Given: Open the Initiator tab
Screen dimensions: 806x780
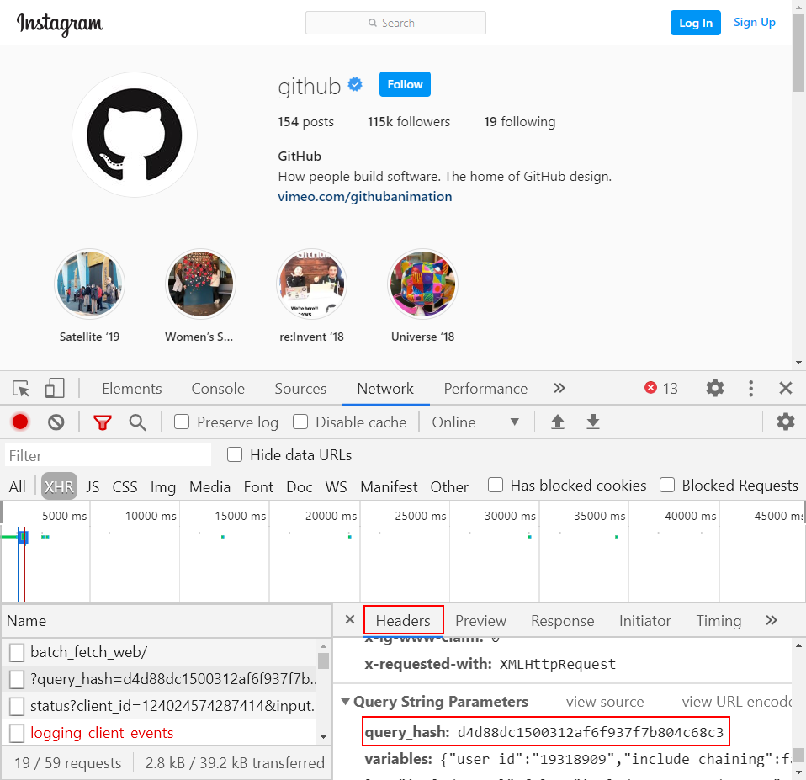Looking at the screenshot, I should 645,621.
